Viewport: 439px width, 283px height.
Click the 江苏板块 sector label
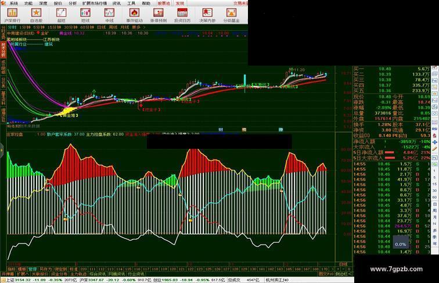pyautogui.click(x=51, y=40)
